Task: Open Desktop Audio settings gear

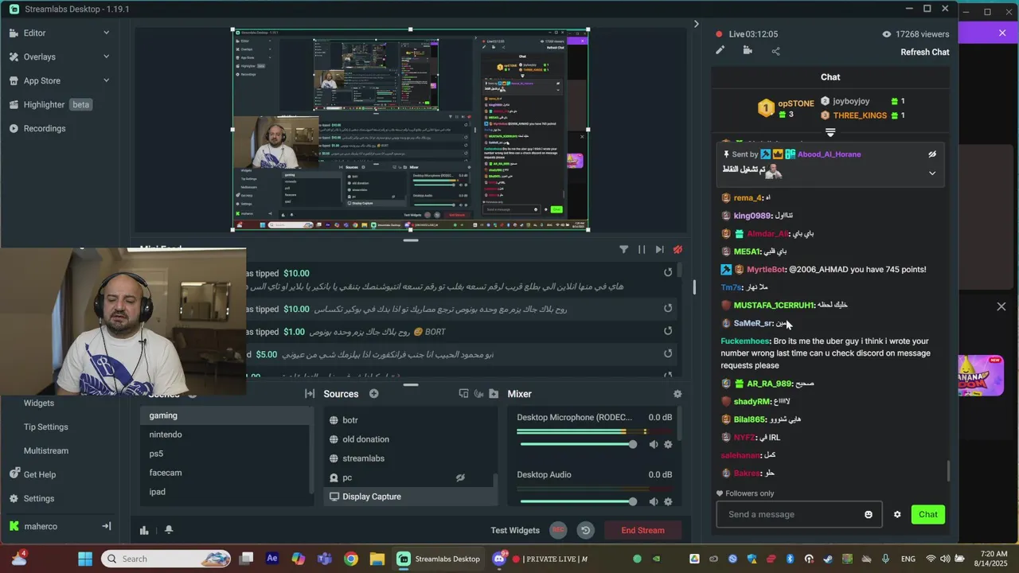Action: point(668,501)
